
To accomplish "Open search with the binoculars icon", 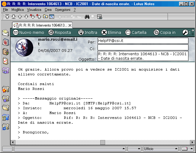I will (x=87, y=17).
